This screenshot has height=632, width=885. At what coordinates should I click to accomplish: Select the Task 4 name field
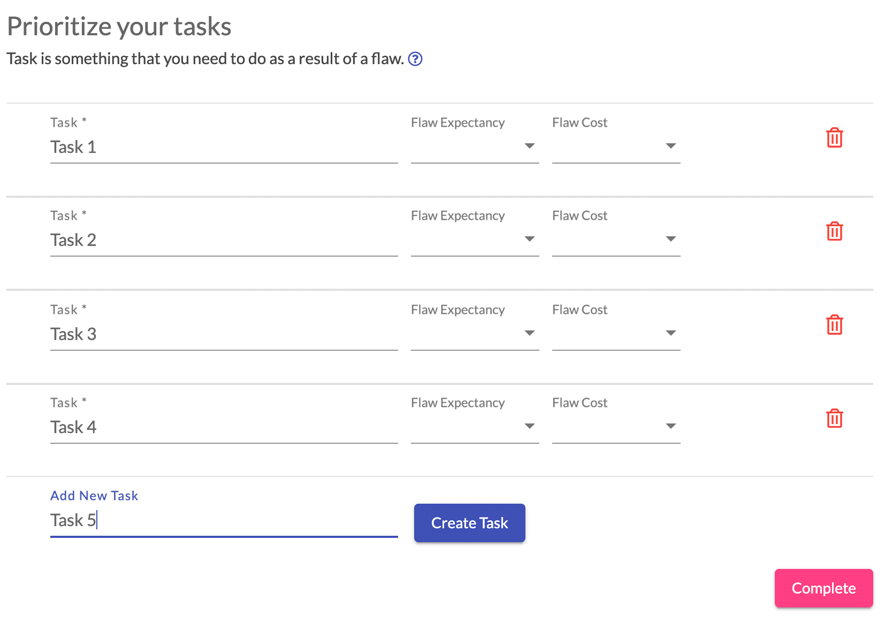pos(224,427)
